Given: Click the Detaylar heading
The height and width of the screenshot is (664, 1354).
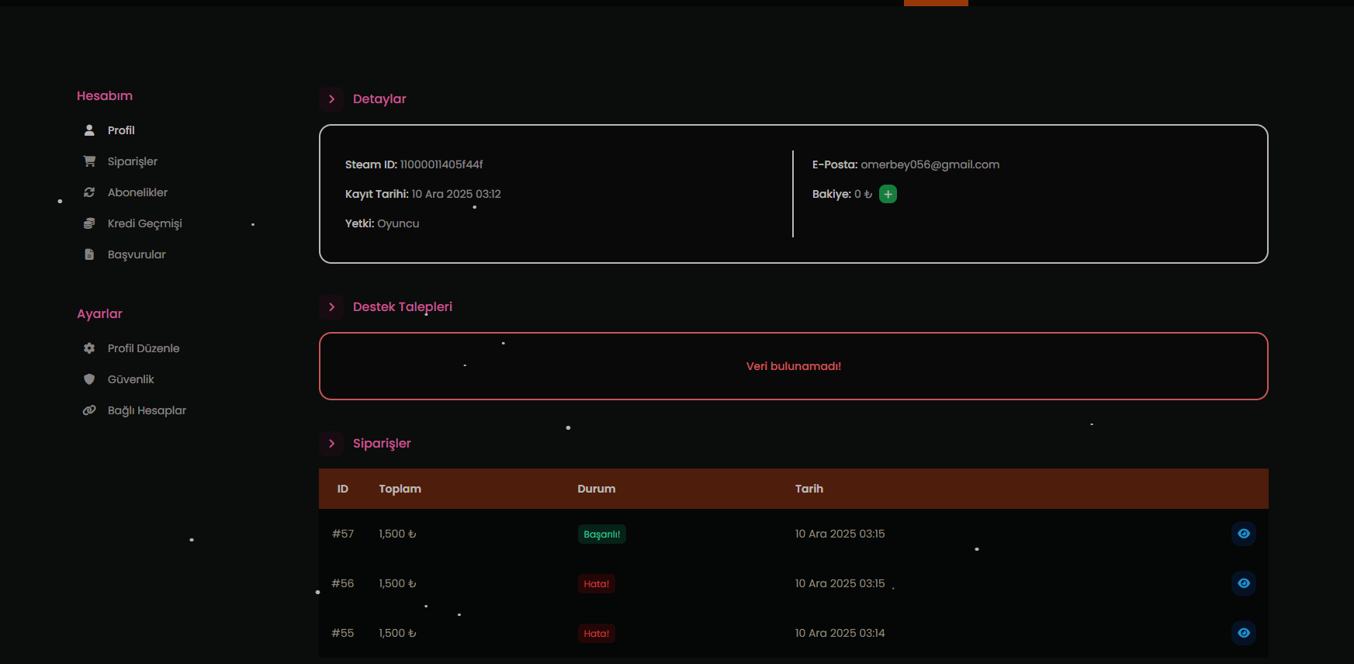Looking at the screenshot, I should click(x=379, y=99).
